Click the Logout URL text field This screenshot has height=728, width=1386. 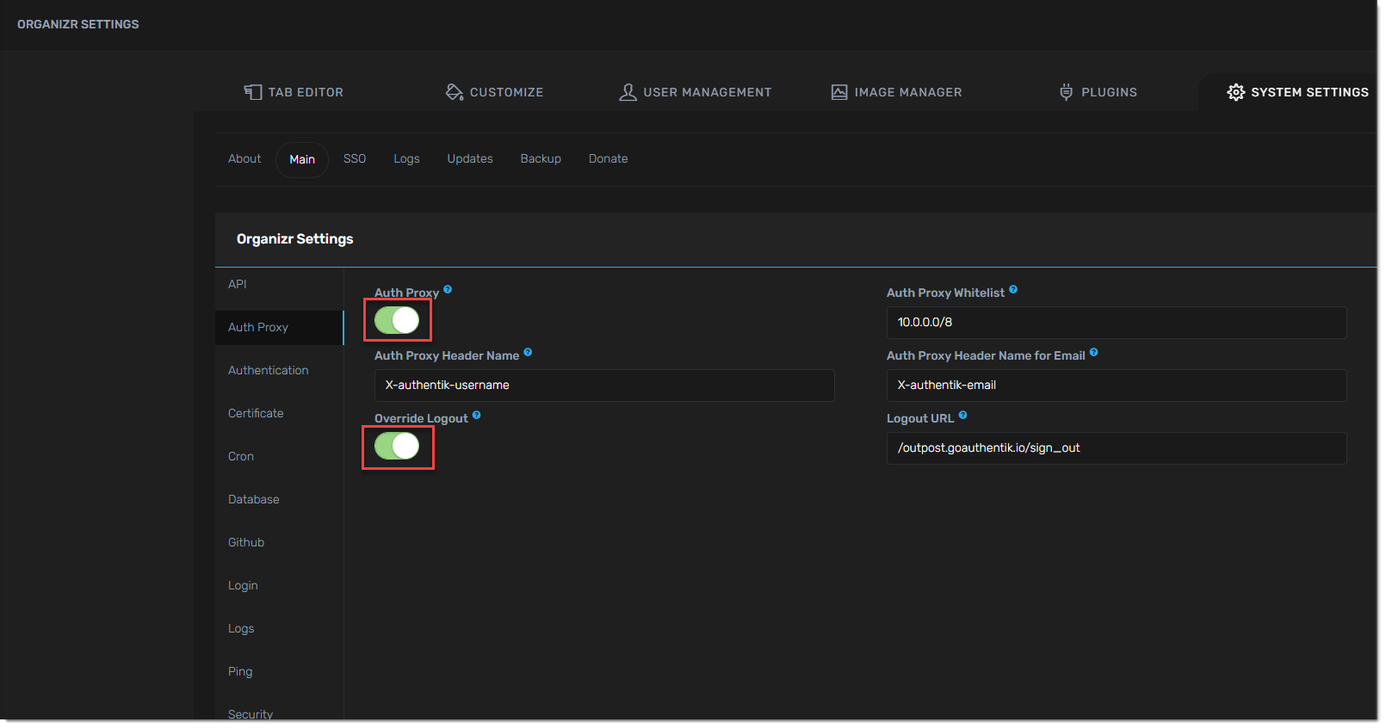[1116, 448]
